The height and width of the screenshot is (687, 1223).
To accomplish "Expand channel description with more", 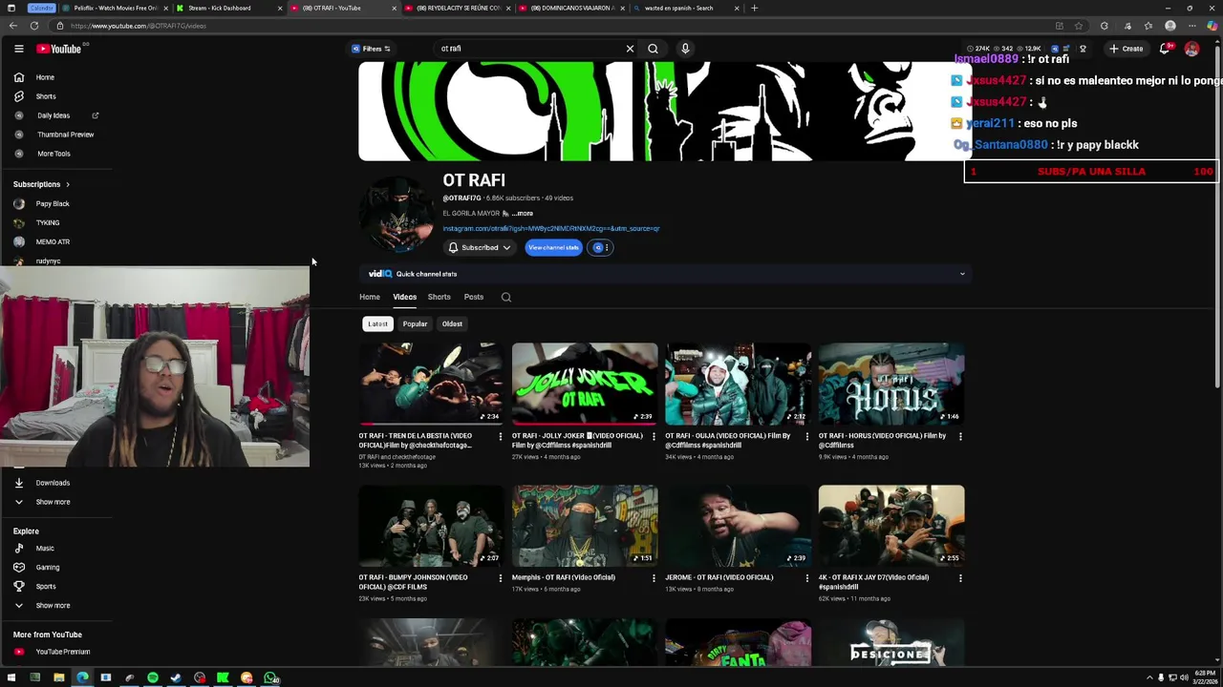I will [x=523, y=214].
